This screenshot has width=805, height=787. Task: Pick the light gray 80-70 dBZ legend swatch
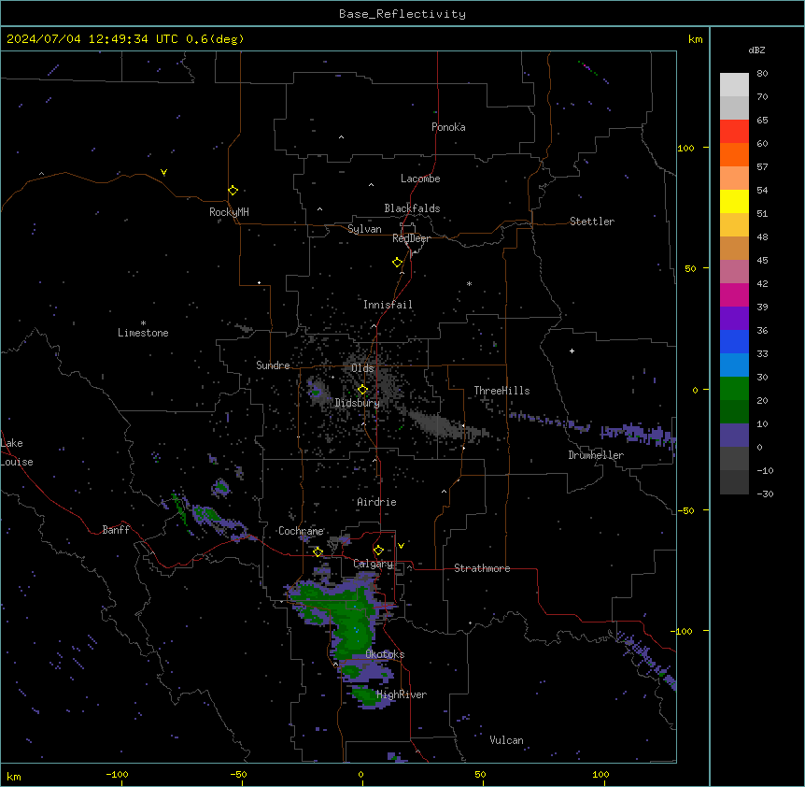point(734,84)
